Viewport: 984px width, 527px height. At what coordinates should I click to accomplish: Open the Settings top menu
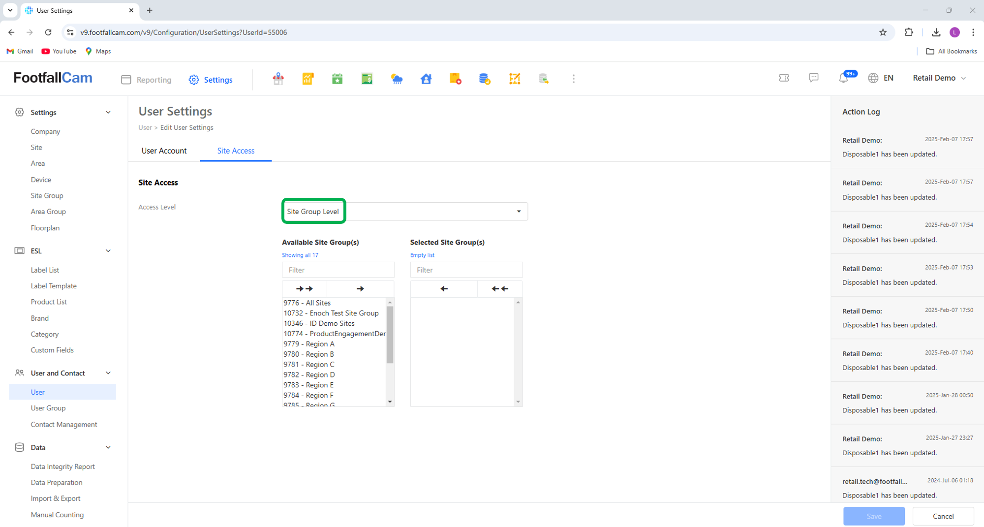[x=211, y=80]
